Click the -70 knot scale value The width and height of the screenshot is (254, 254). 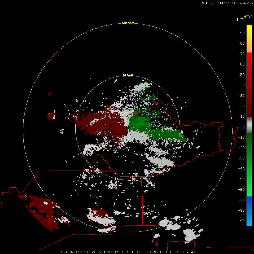point(241,200)
